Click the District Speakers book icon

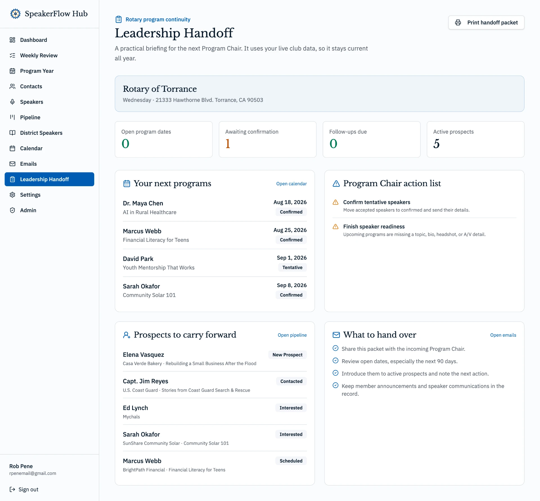coord(12,133)
